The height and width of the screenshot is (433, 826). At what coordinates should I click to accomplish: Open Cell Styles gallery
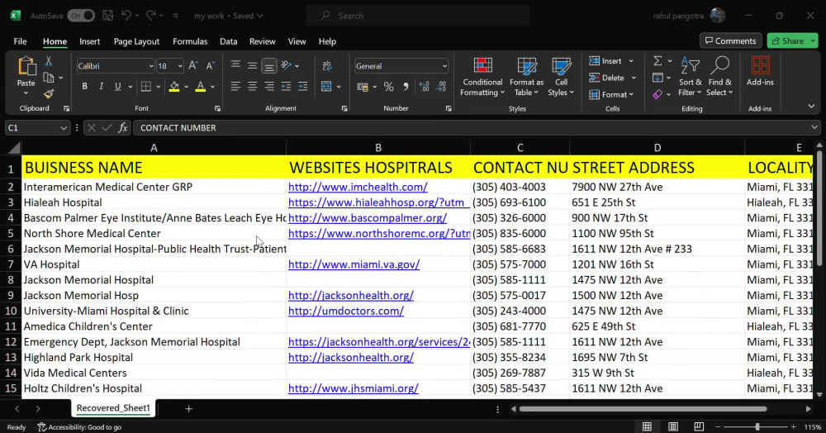point(561,77)
